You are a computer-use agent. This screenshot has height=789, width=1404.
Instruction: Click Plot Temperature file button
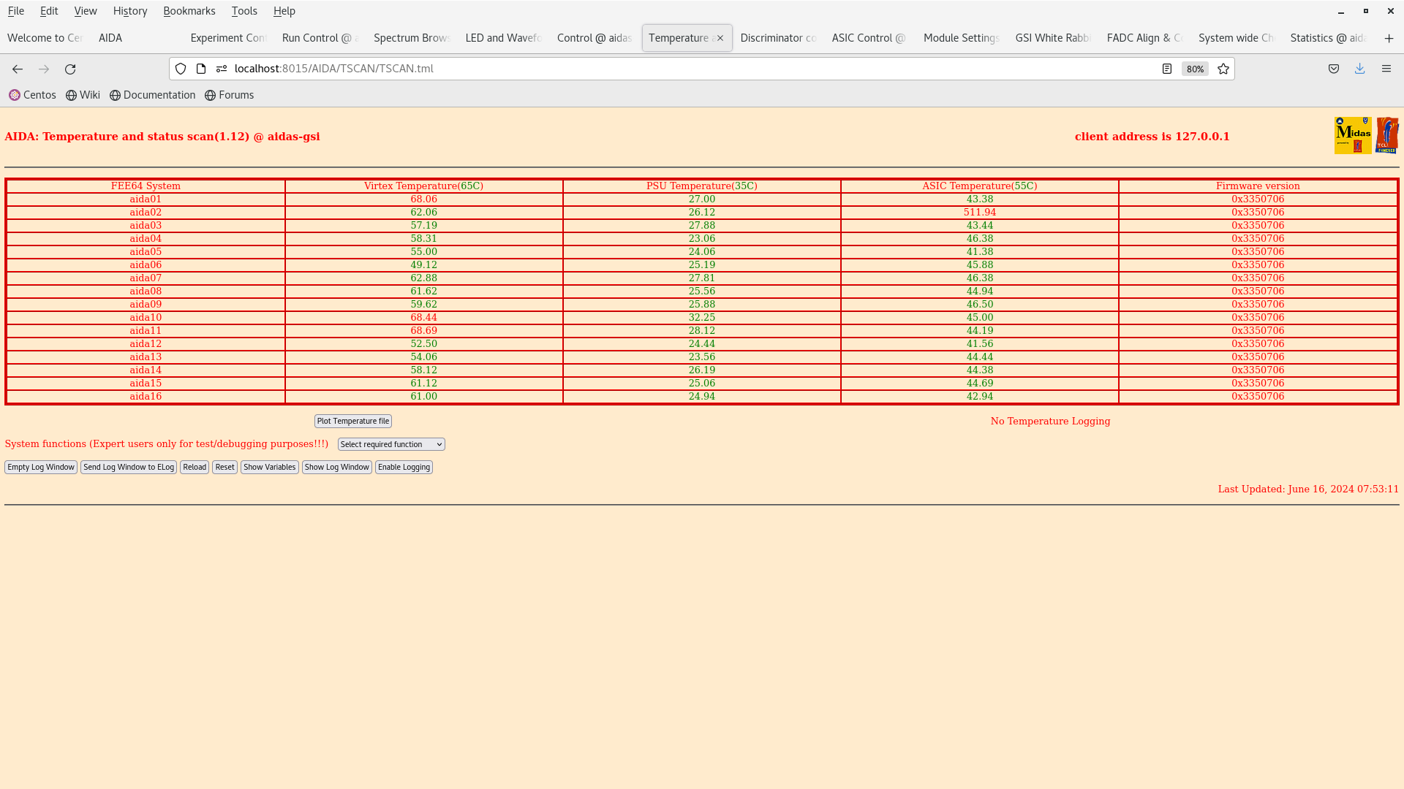pyautogui.click(x=353, y=420)
